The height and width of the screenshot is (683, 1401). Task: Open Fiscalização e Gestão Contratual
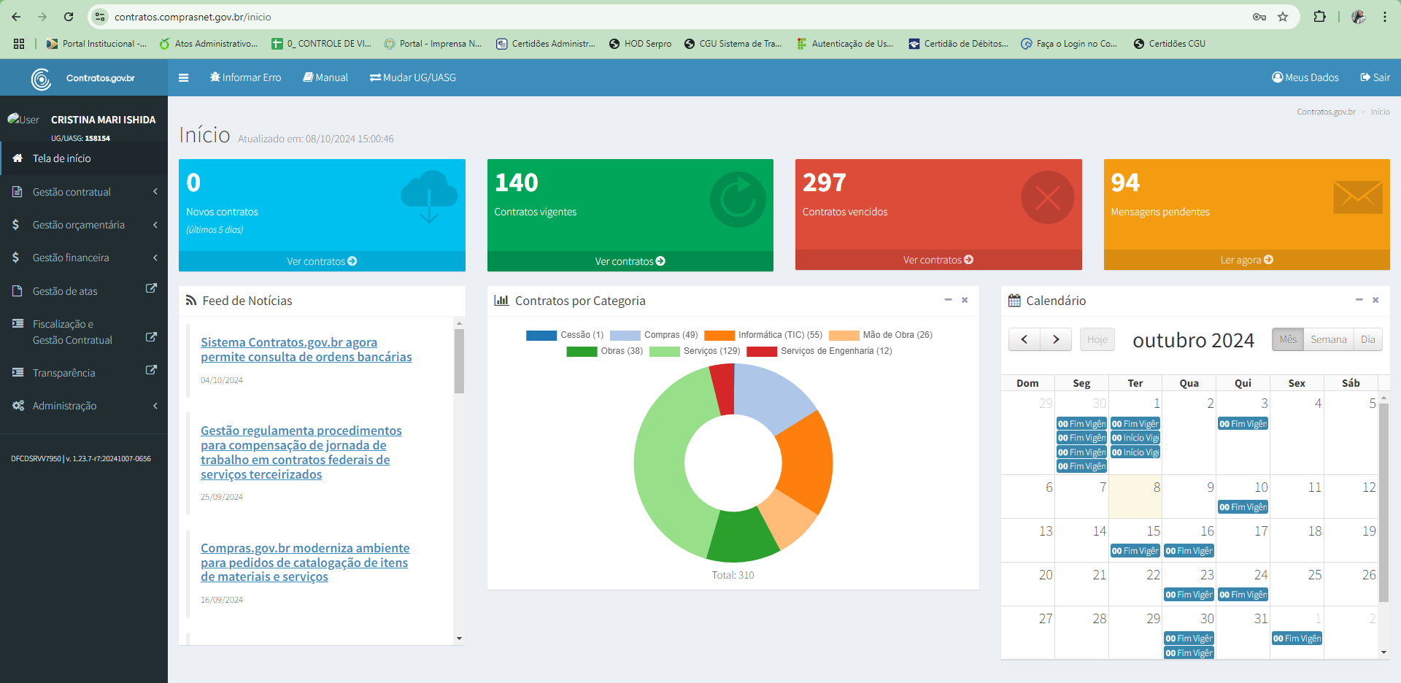point(84,332)
